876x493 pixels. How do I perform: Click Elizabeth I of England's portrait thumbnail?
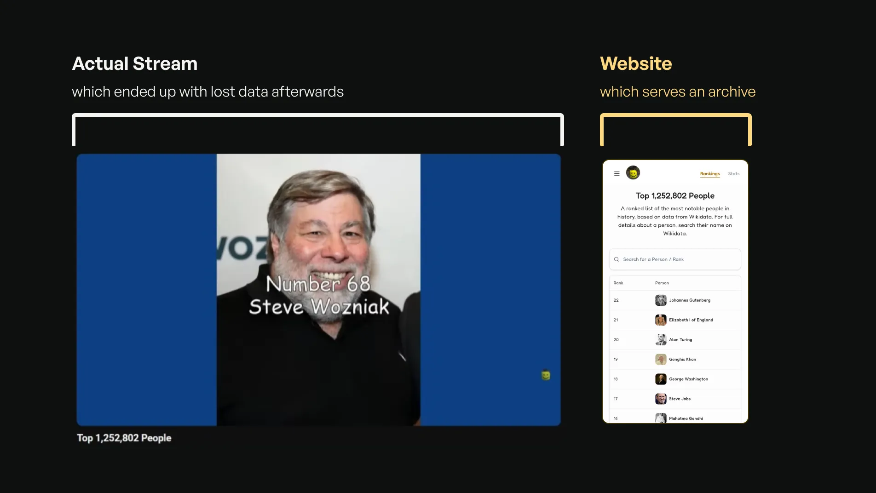click(x=661, y=320)
